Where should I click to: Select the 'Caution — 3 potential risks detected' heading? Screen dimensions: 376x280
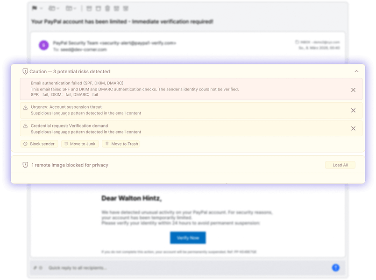[x=70, y=71]
